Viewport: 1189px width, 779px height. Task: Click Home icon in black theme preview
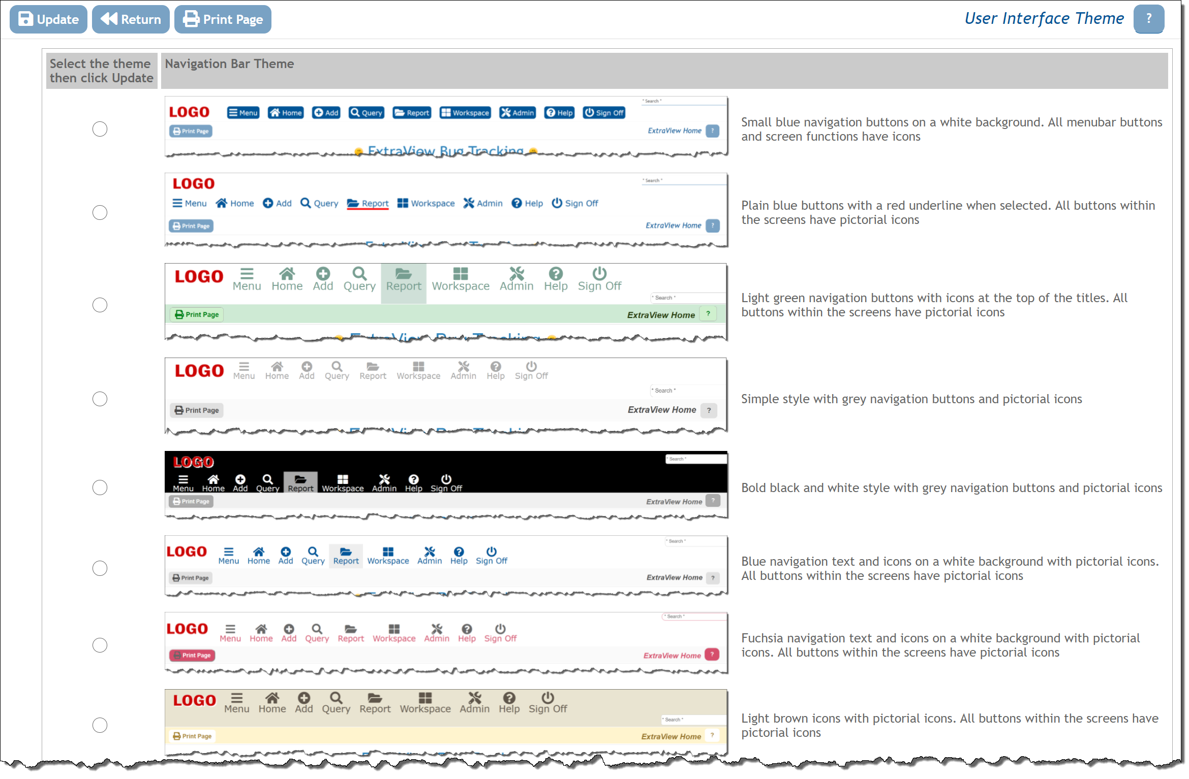214,479
